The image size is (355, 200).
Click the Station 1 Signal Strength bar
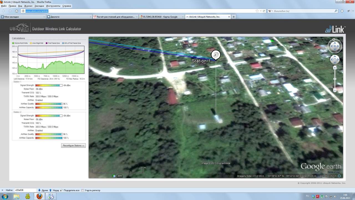[x=49, y=85]
